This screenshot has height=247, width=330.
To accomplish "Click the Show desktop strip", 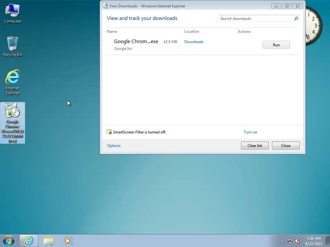I will (327, 241).
